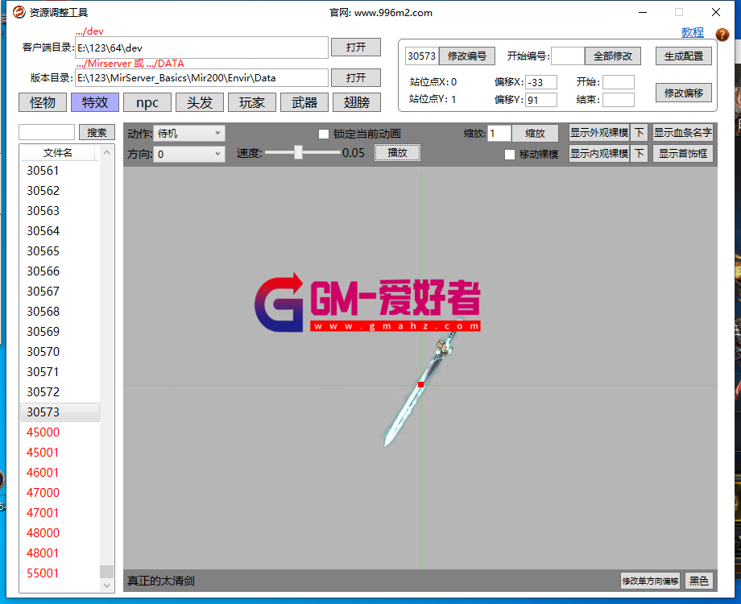Click file list scrollbar down arrow

pos(107,585)
